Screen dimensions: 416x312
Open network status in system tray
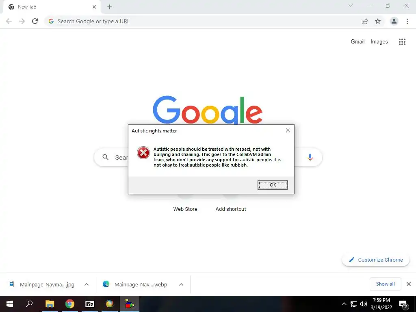coord(354,304)
